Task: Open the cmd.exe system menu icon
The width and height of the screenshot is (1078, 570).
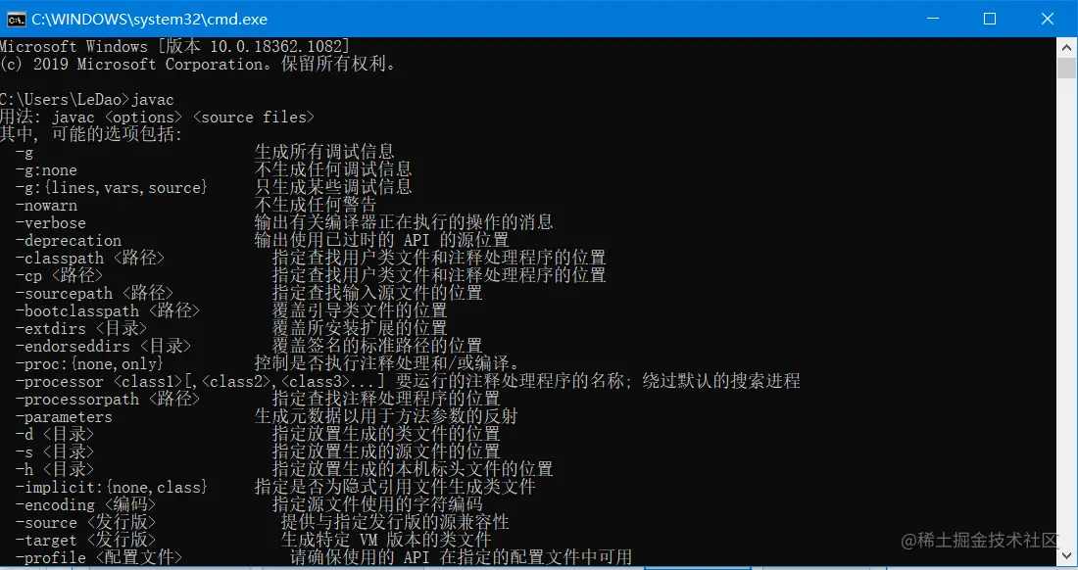Action: 16,20
